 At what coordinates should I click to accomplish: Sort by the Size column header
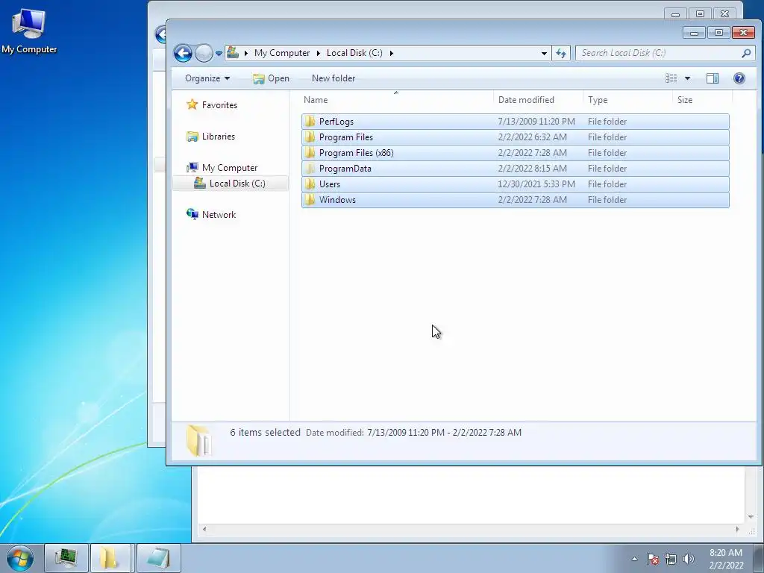703,100
